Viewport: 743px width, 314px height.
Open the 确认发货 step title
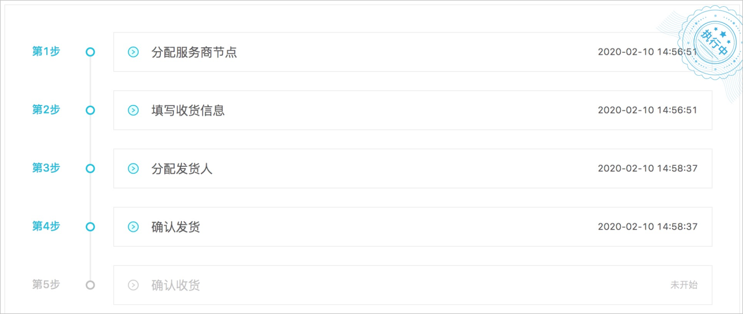point(176,227)
